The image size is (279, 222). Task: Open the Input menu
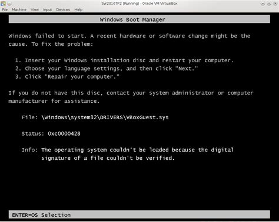click(48, 9)
